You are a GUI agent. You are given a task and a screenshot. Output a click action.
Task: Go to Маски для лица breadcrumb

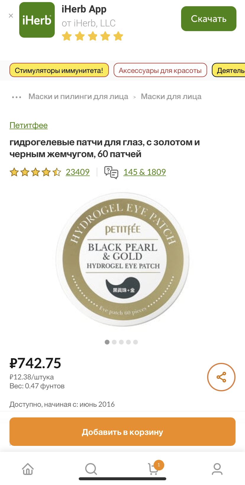171,96
